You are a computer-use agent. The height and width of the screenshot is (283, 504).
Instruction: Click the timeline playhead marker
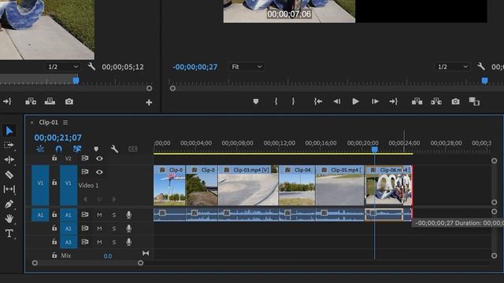coord(375,149)
